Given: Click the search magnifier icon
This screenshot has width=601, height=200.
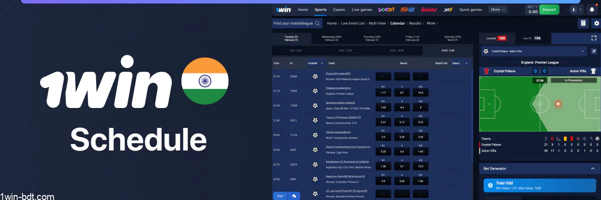Looking at the screenshot, I should click(x=318, y=23).
